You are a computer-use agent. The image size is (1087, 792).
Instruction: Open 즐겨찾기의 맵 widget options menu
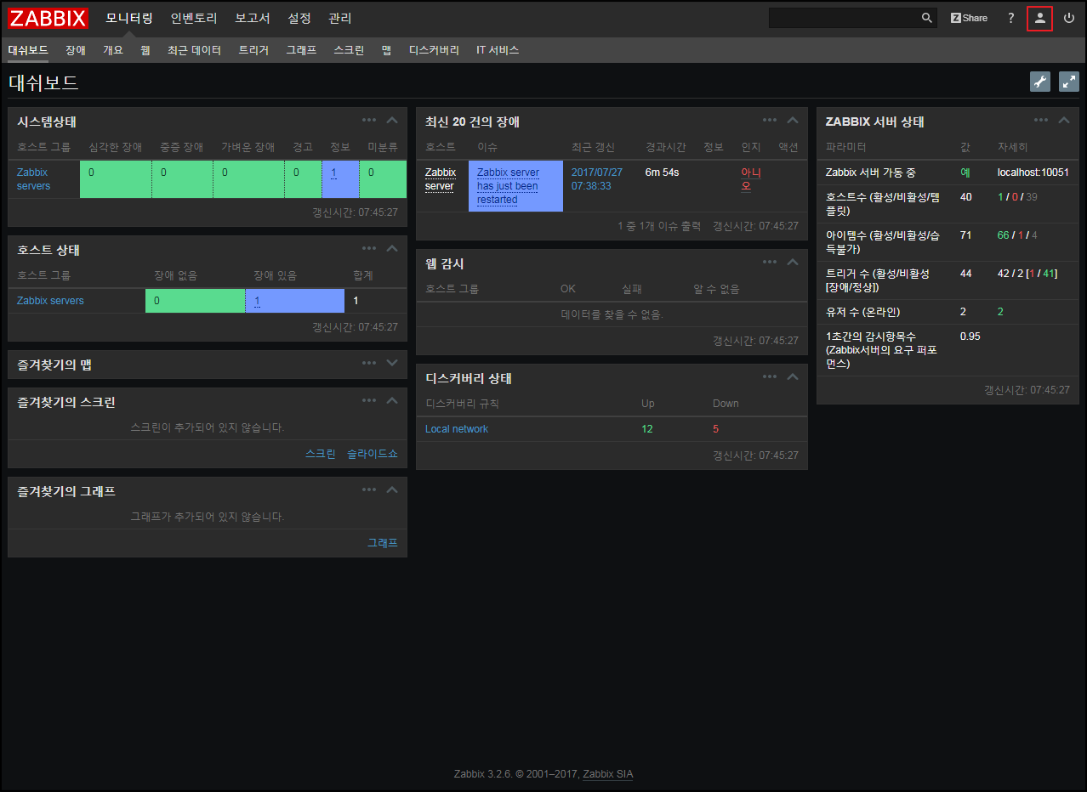pos(369,363)
